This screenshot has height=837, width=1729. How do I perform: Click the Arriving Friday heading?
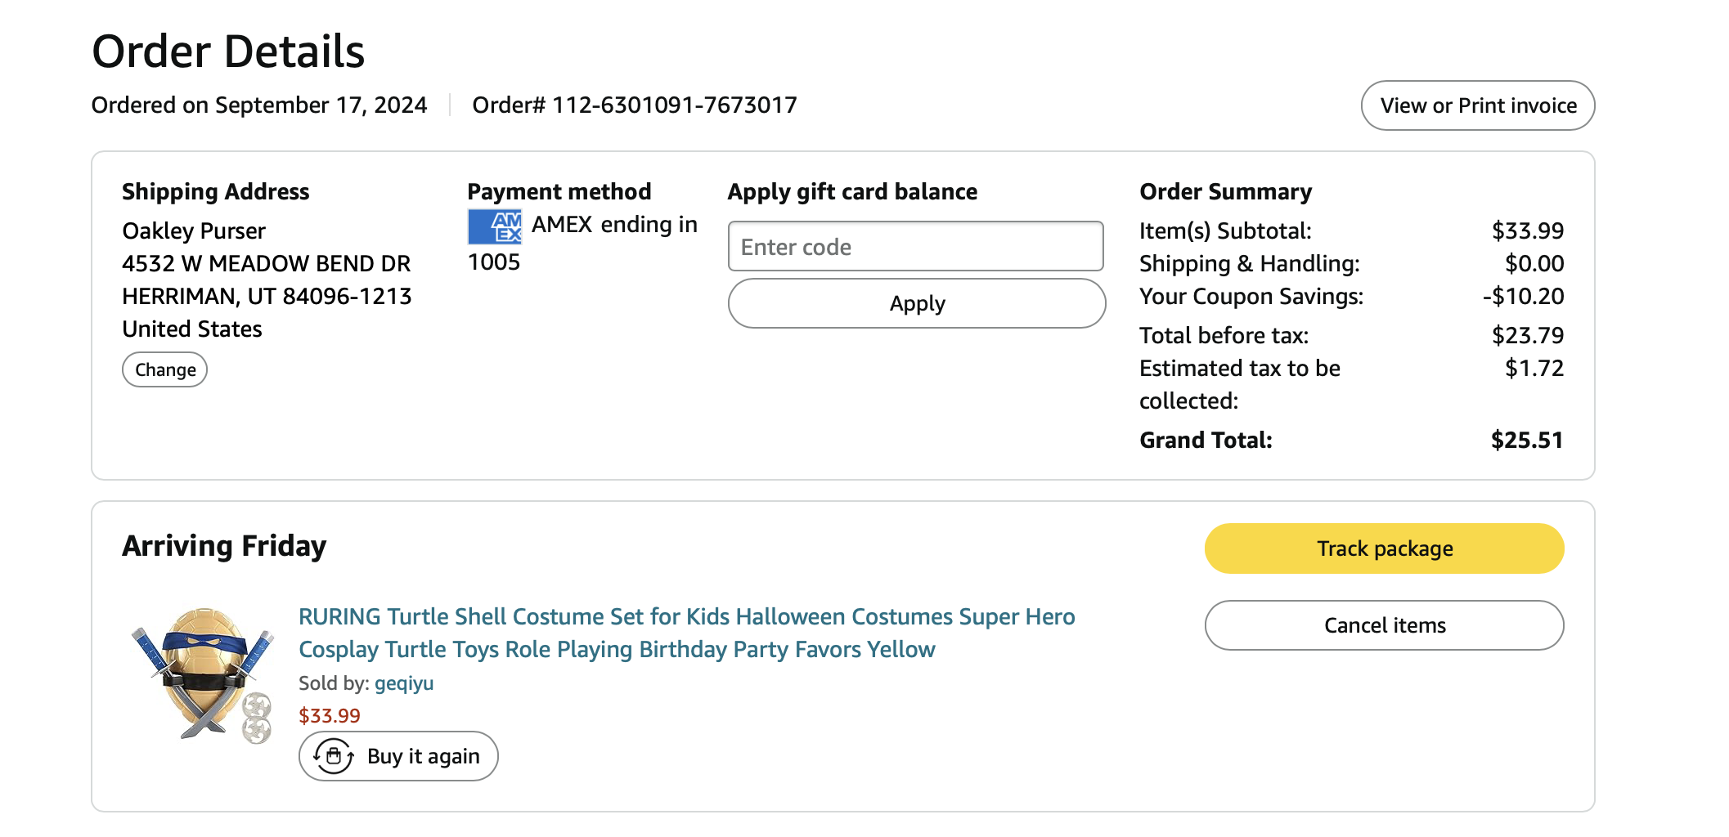[224, 546]
